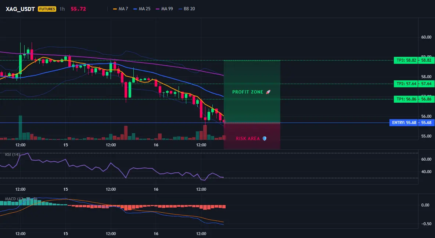Click the '16' date label under MACD panel
Image resolution: width=435 pixels, height=238 pixels.
[156, 234]
